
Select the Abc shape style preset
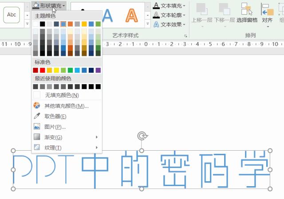(x=12, y=15)
